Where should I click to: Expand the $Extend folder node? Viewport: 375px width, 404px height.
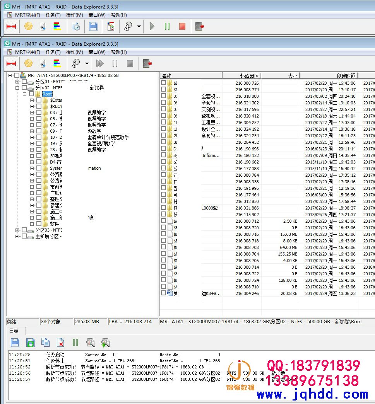pos(32,100)
